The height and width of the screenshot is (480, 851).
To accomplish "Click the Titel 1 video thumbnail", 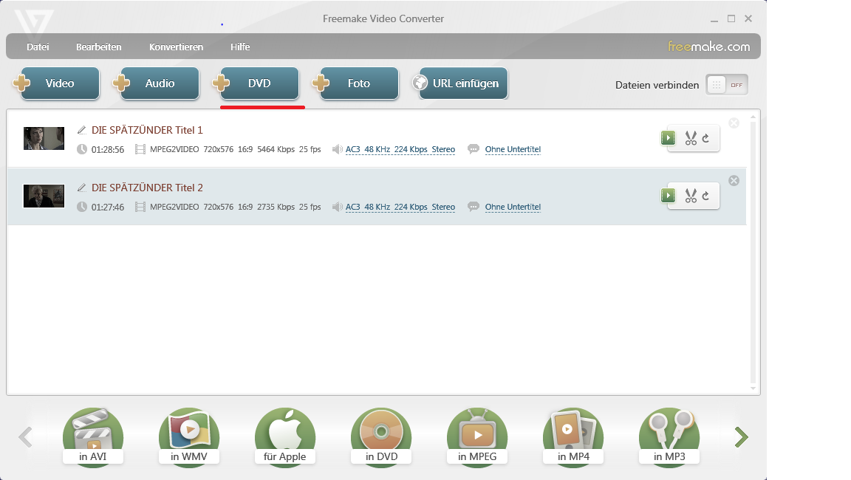I will (44, 138).
